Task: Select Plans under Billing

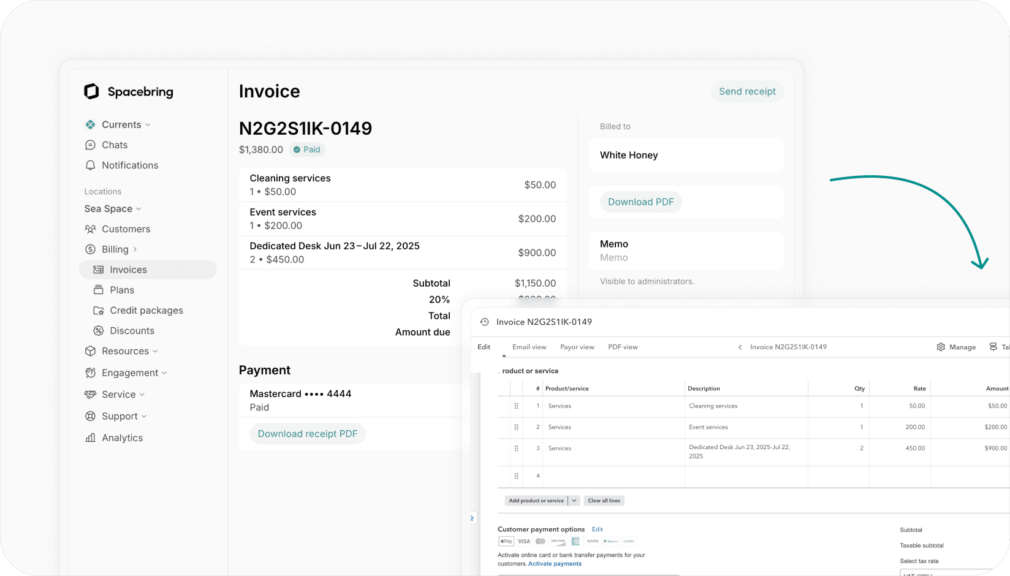Action: click(x=121, y=290)
